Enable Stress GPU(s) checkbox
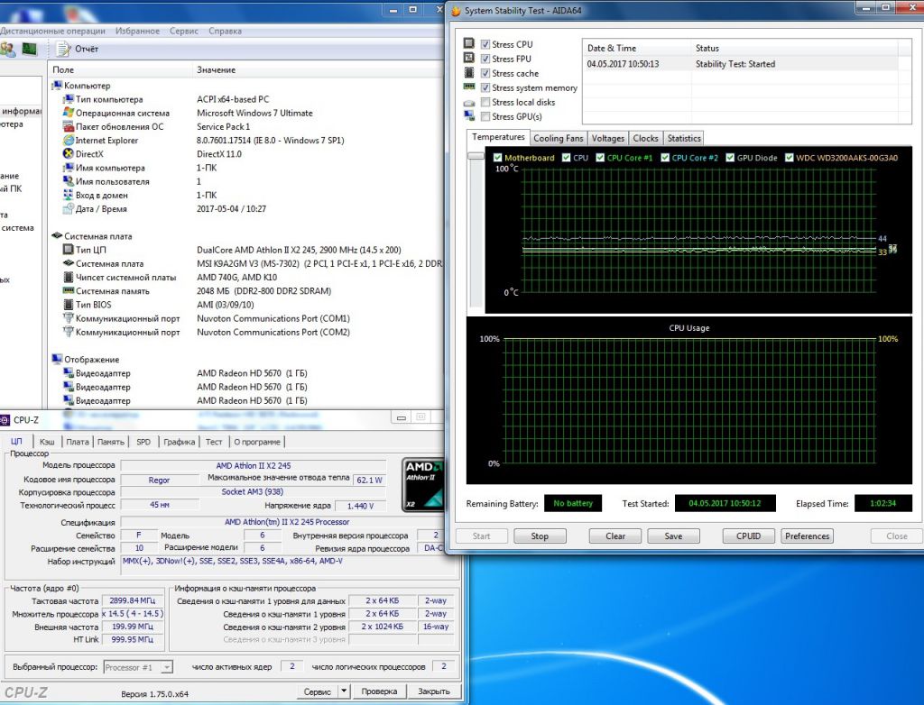The image size is (924, 705). 485,116
